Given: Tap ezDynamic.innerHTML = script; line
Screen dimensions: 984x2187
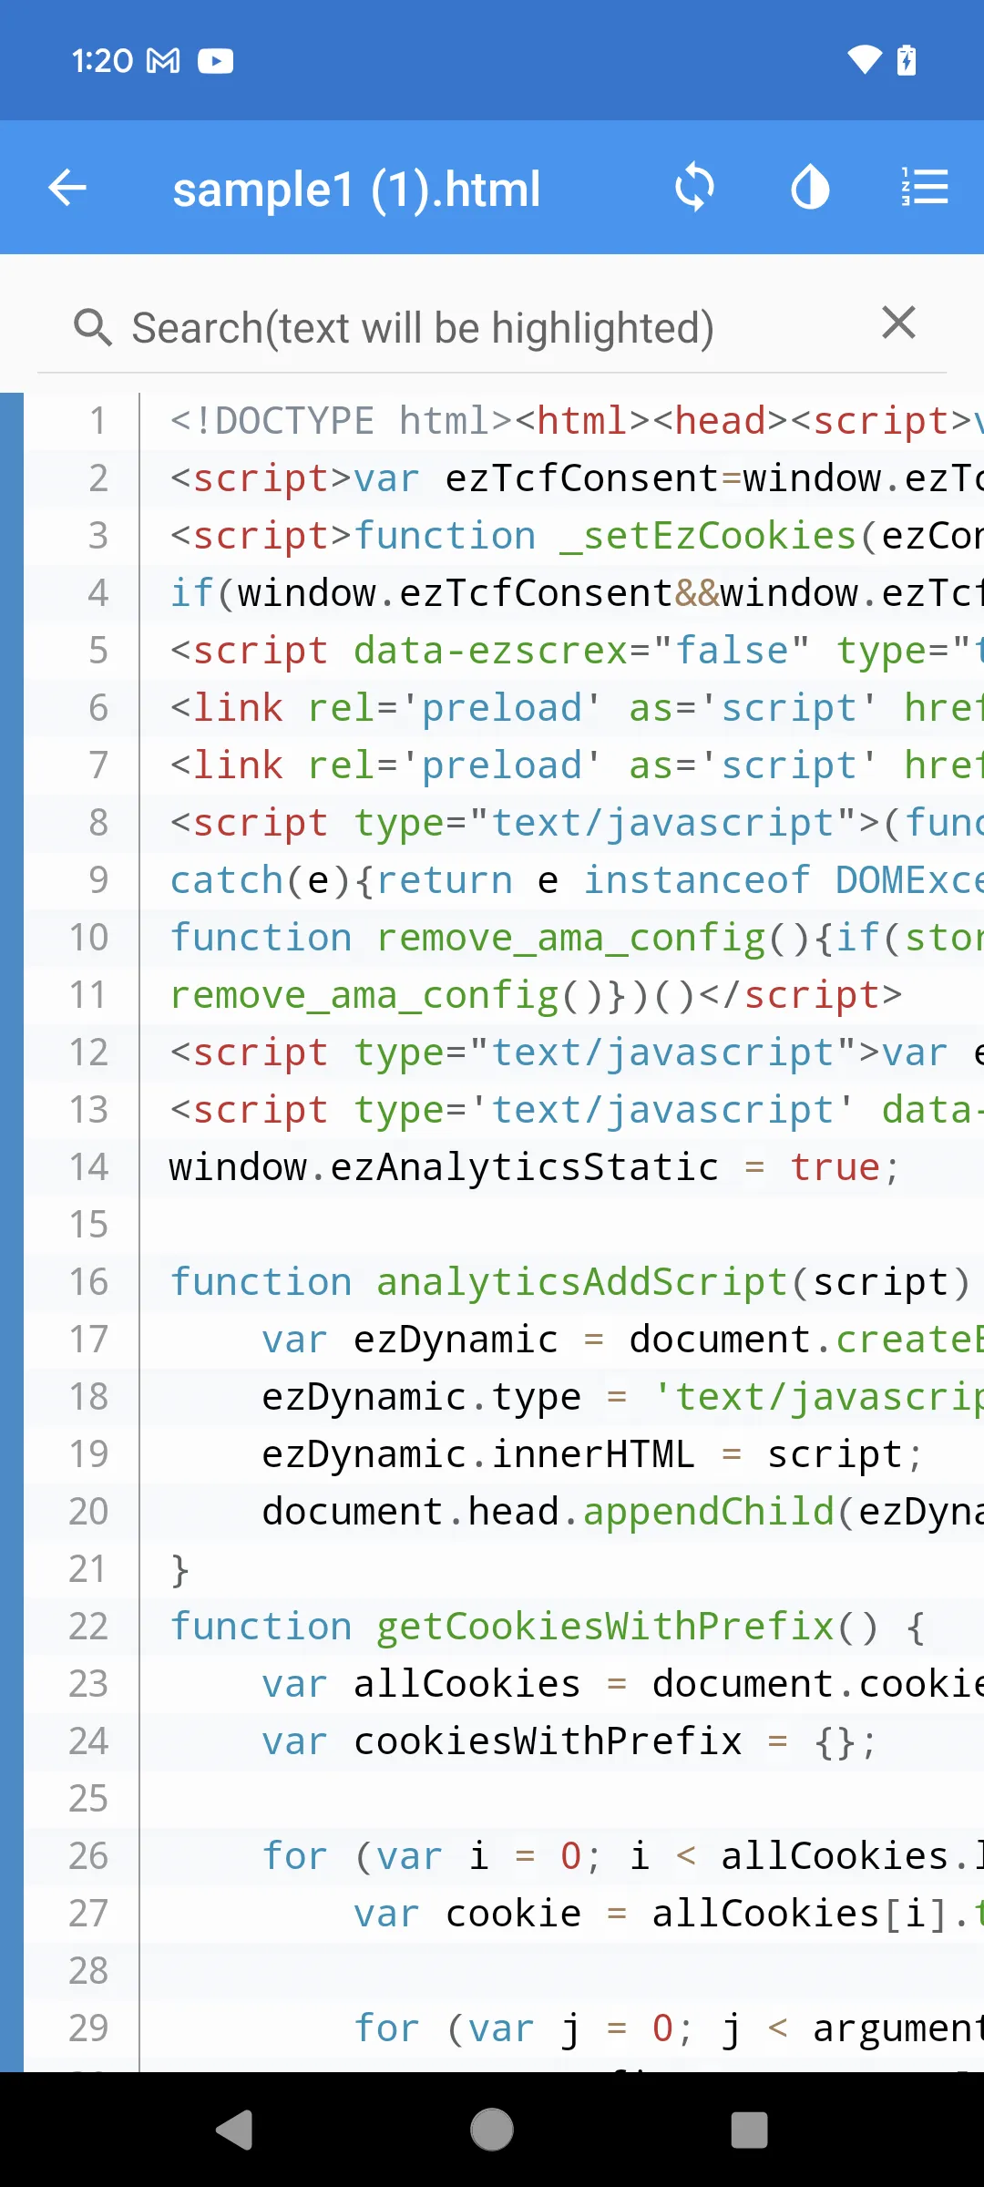Looking at the screenshot, I should 593,1454.
